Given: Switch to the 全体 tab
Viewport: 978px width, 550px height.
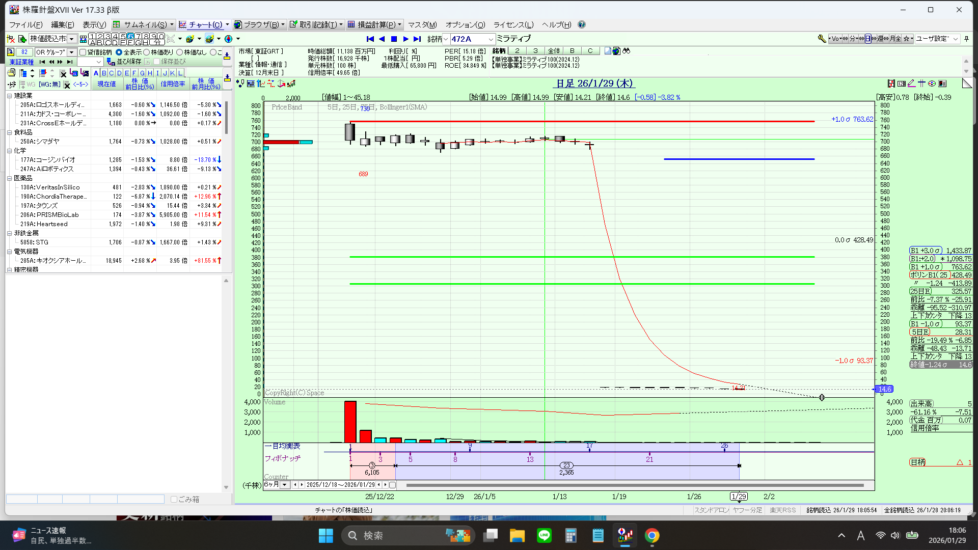Looking at the screenshot, I should [554, 51].
